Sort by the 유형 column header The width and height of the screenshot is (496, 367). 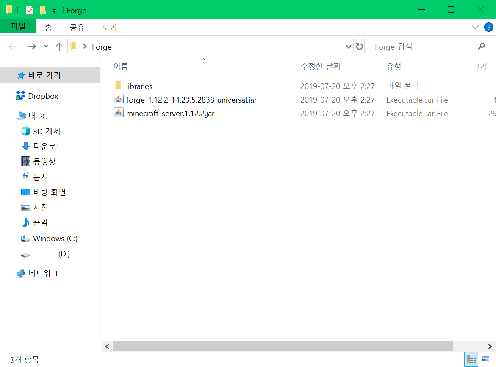[x=393, y=66]
